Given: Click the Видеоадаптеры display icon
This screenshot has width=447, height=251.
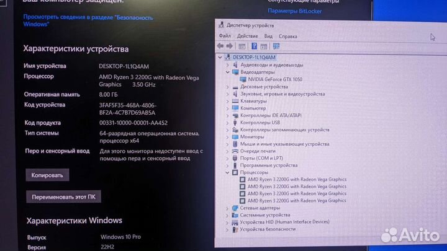Looking at the screenshot, I should click(235, 72).
